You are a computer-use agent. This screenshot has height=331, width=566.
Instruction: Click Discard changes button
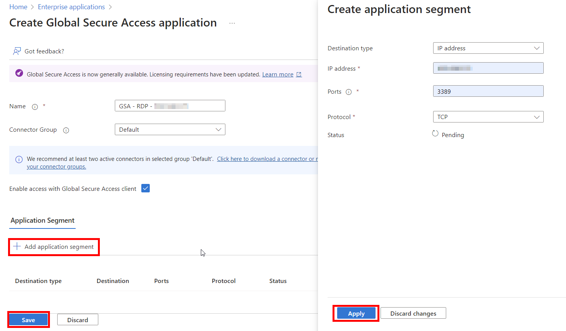(413, 313)
